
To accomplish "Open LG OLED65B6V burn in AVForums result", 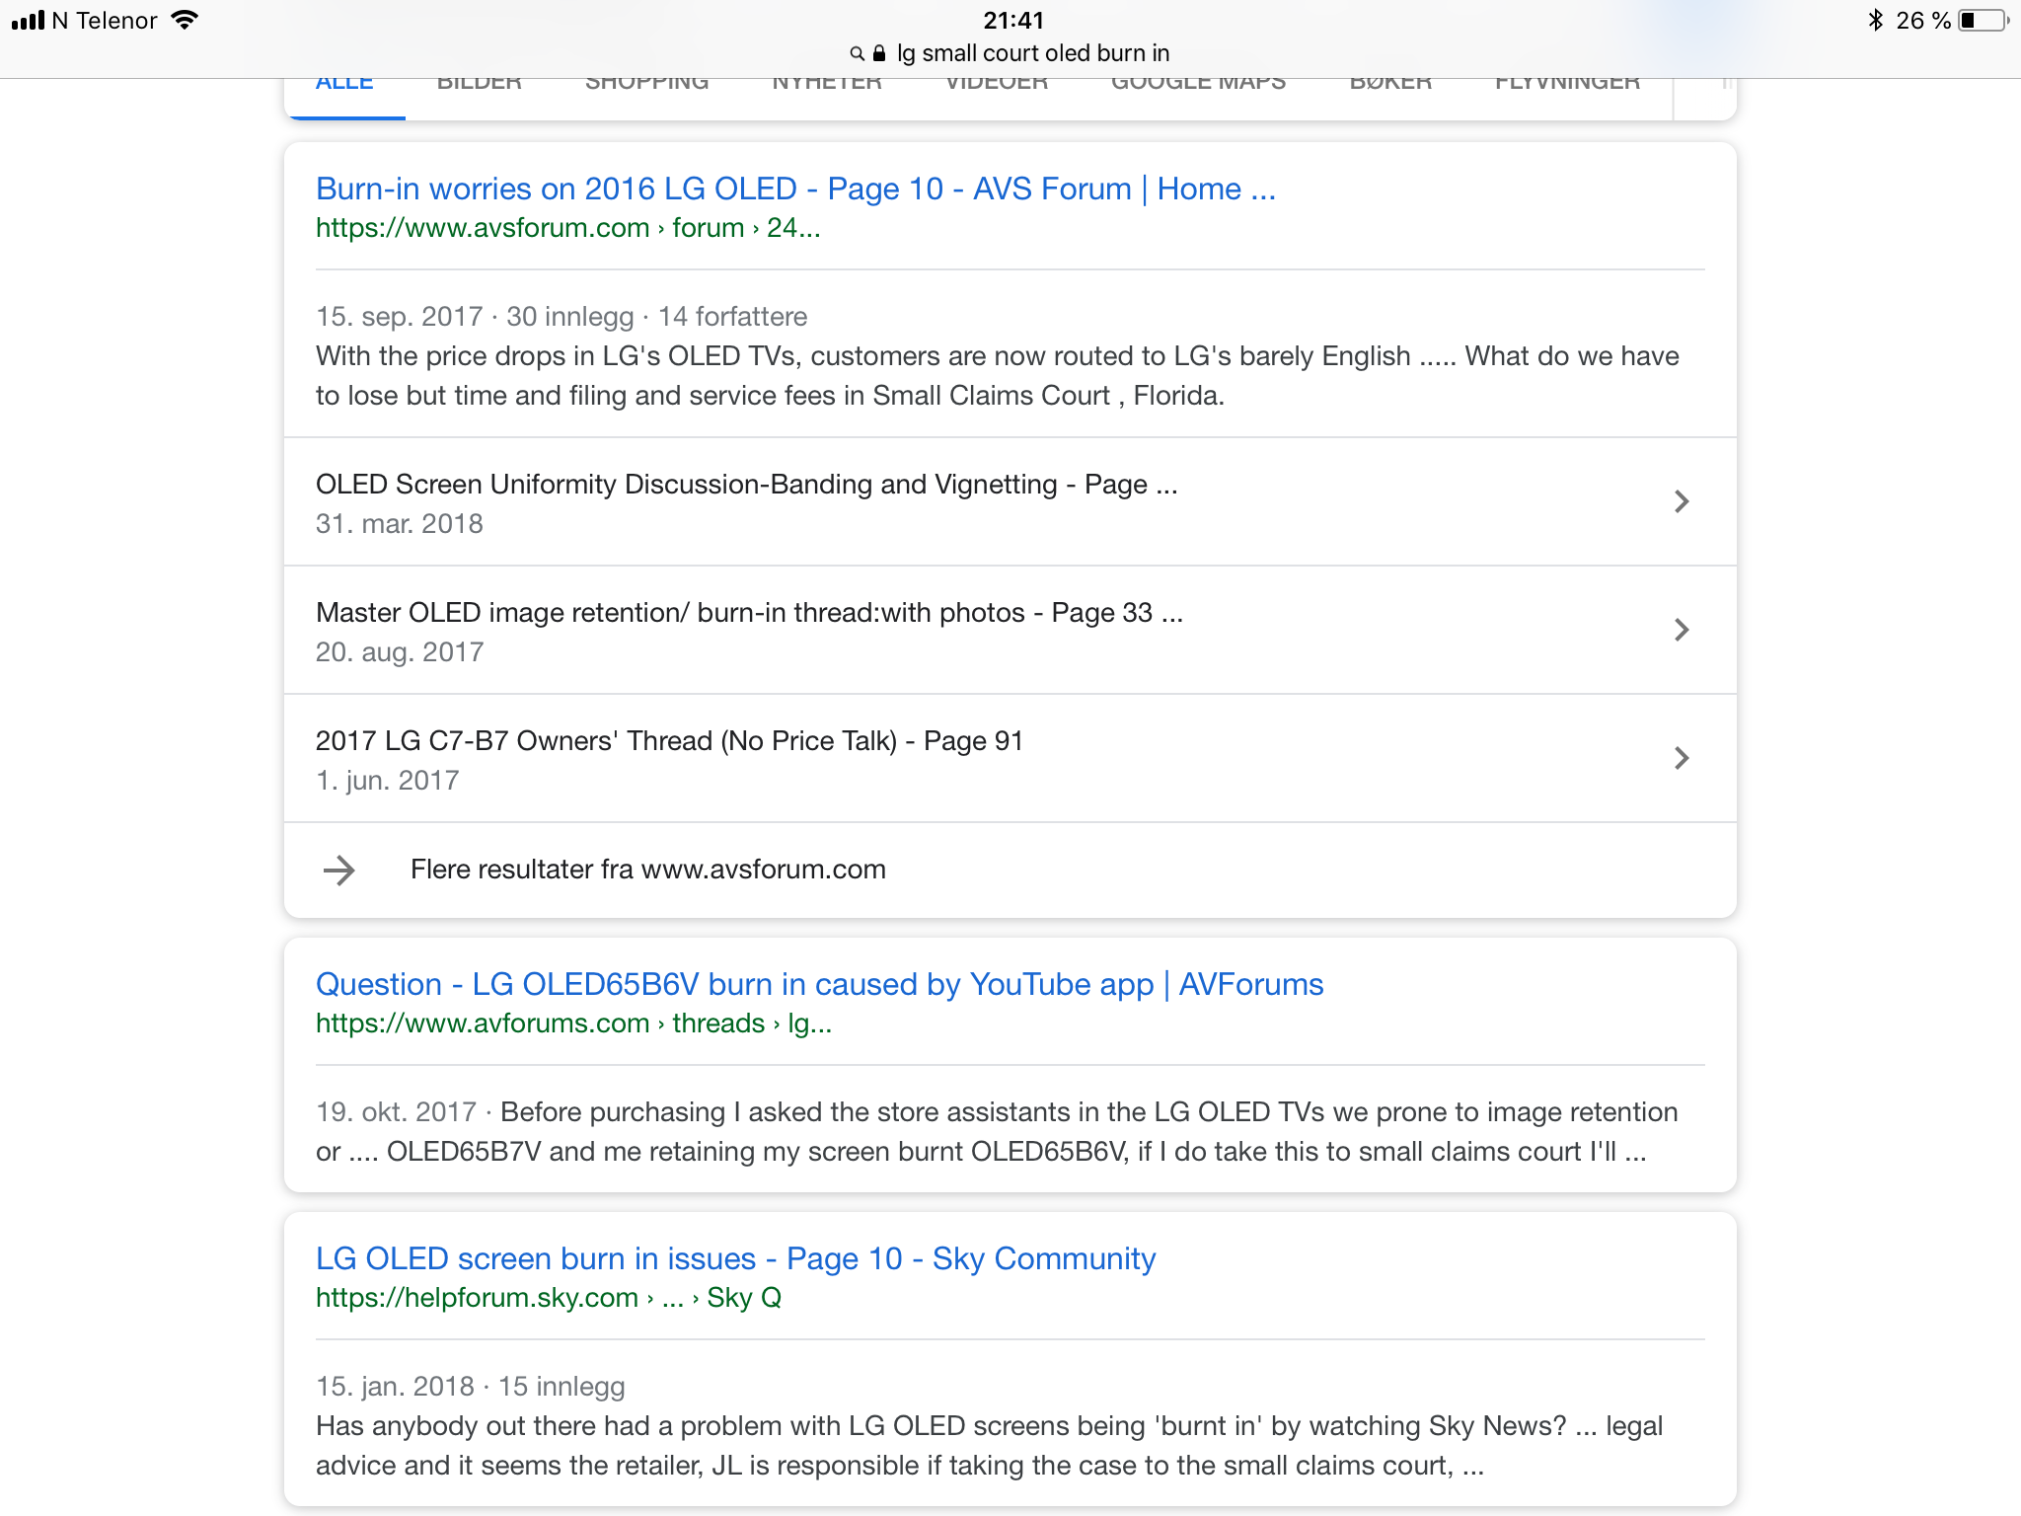I will pyautogui.click(x=819, y=984).
